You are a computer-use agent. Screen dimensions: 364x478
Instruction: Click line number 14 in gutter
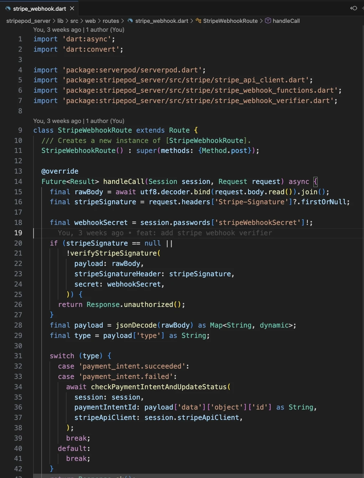[x=18, y=182]
